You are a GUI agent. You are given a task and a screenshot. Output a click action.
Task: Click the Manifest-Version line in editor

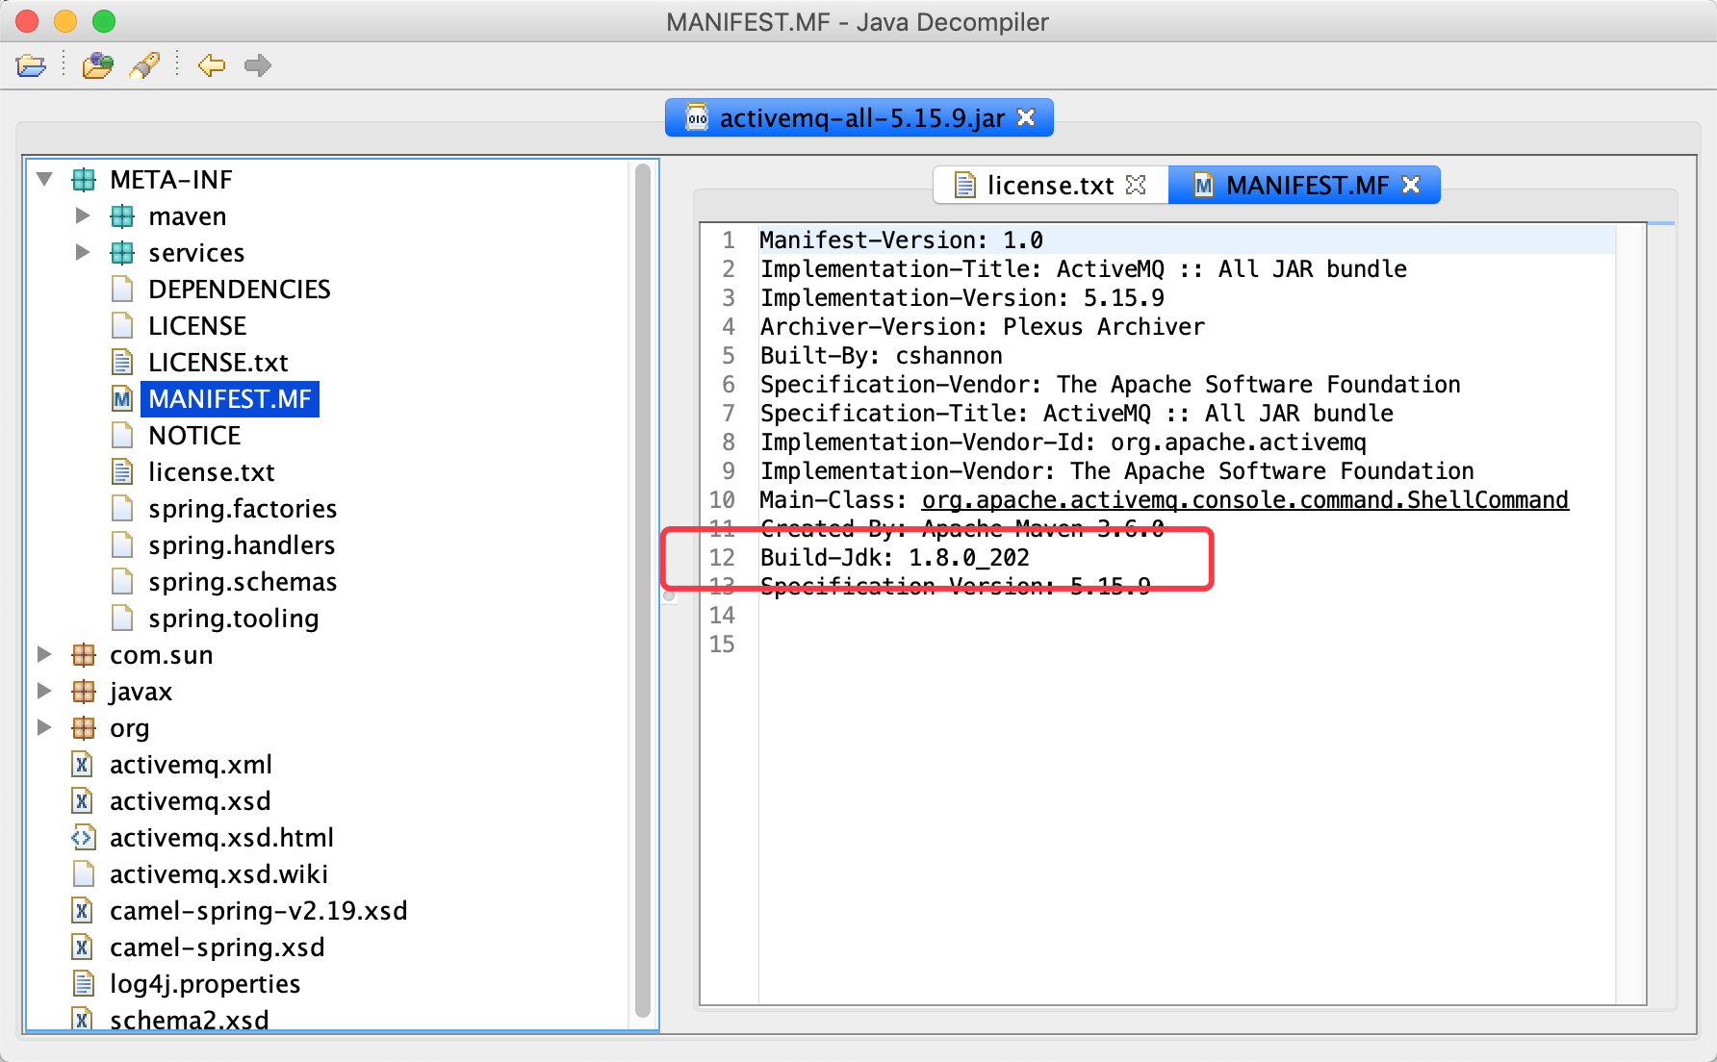click(902, 240)
